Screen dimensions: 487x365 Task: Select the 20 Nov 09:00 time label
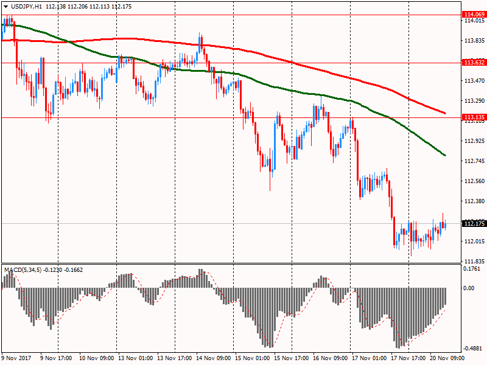447,358
